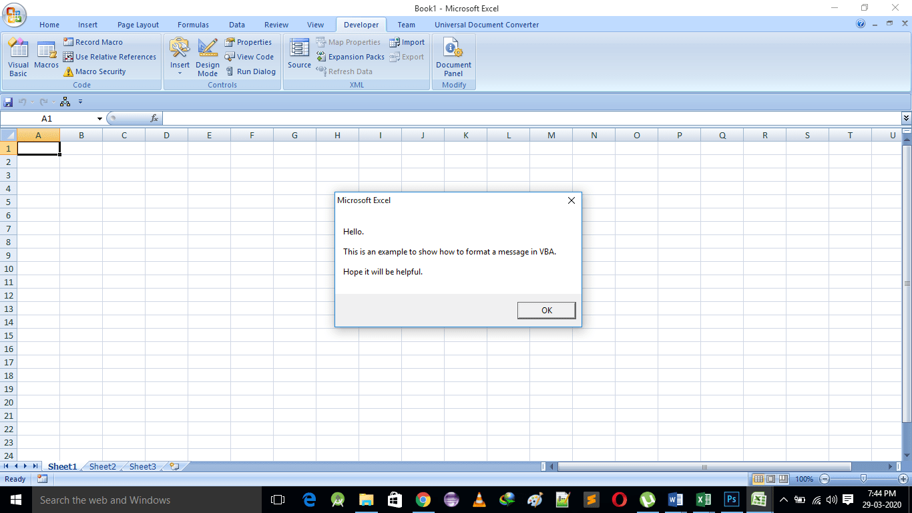Select column D header
The height and width of the screenshot is (513, 912).
tap(167, 135)
